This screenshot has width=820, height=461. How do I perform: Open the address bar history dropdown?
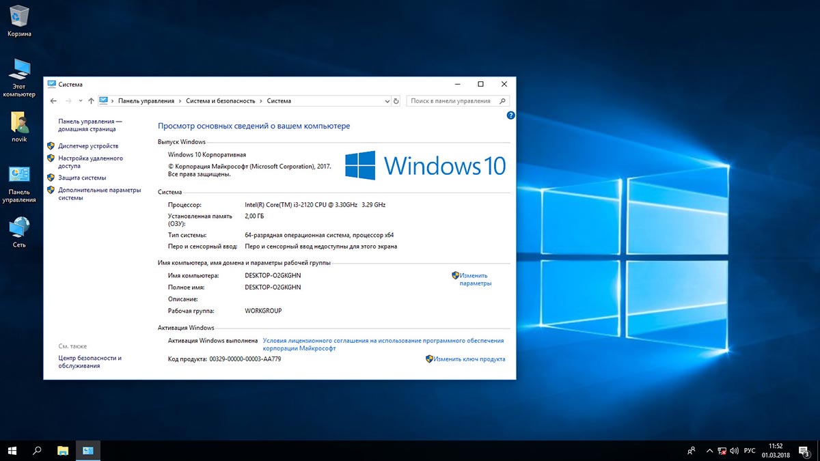pos(387,101)
